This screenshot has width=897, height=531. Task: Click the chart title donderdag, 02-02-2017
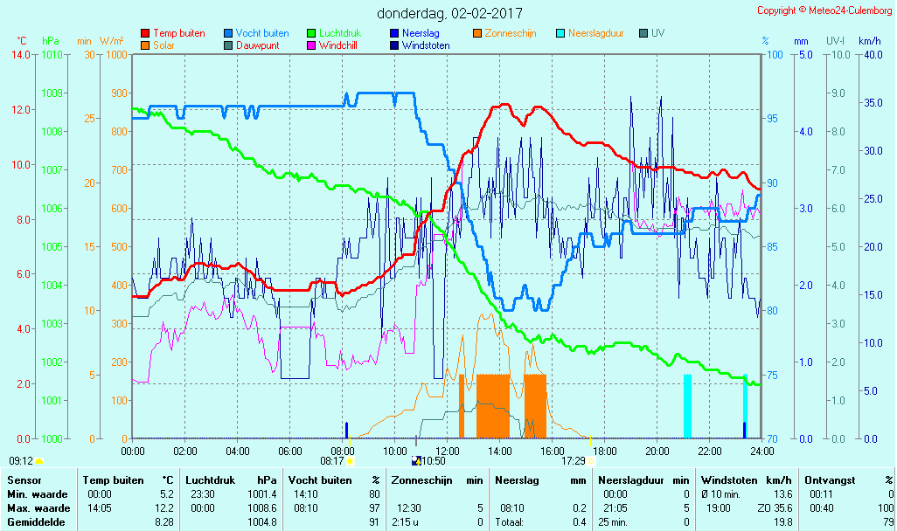(449, 13)
